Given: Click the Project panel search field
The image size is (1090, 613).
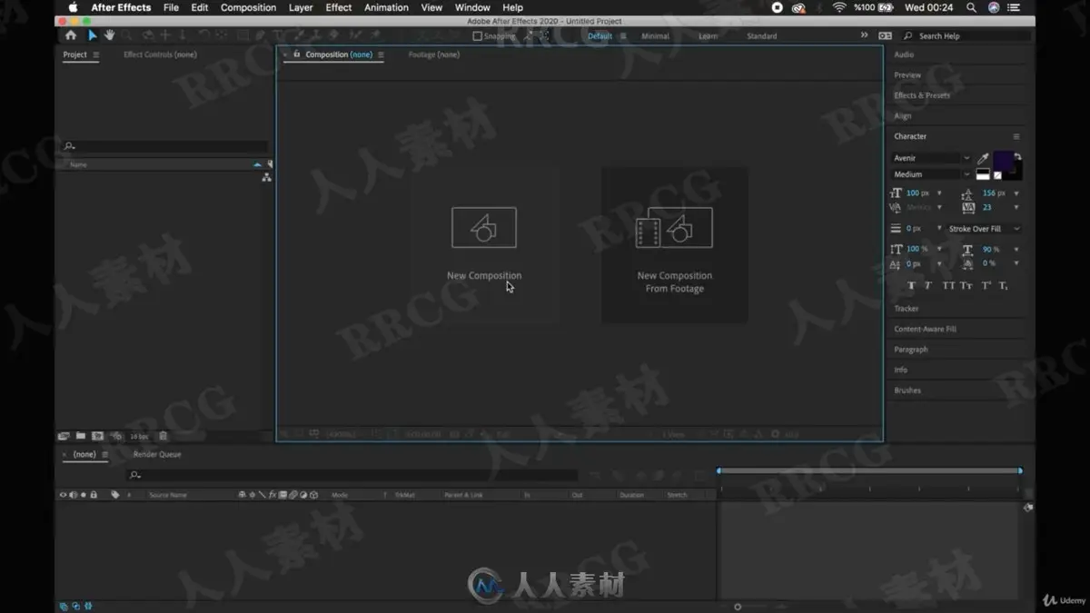Looking at the screenshot, I should click(x=164, y=146).
